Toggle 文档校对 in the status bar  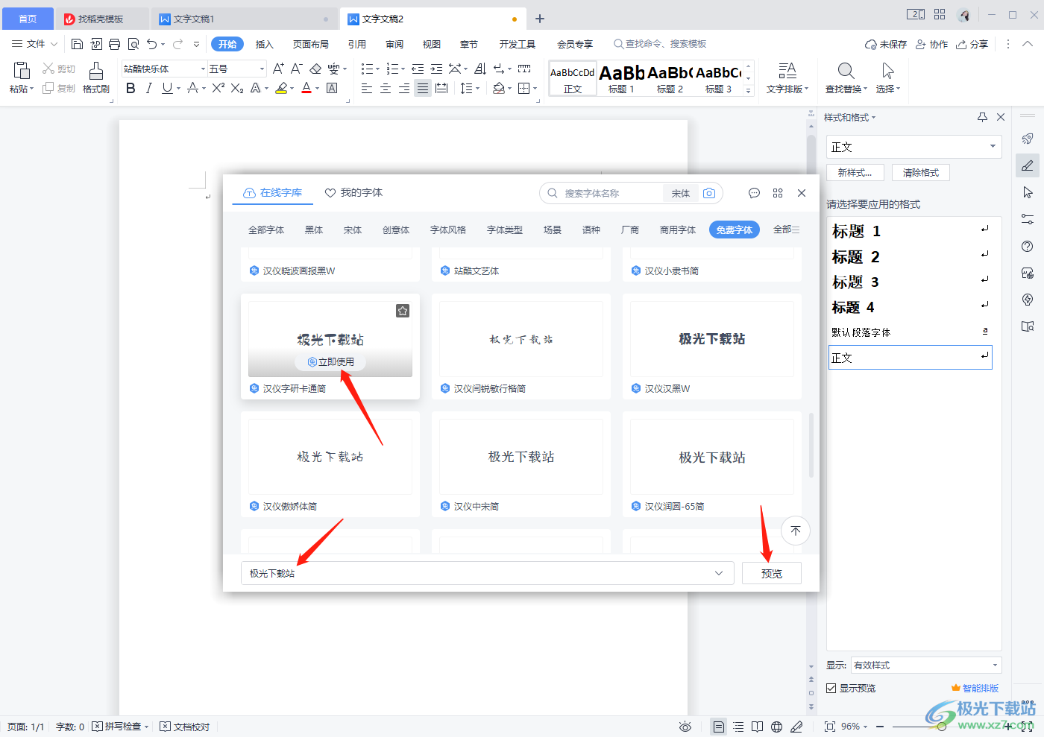[185, 727]
